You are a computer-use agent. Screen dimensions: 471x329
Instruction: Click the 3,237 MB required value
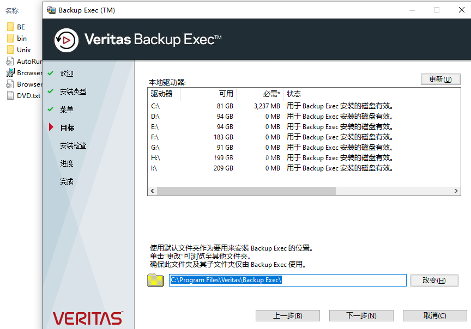point(267,106)
